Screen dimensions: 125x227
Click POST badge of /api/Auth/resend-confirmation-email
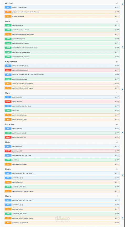tap(8, 48)
